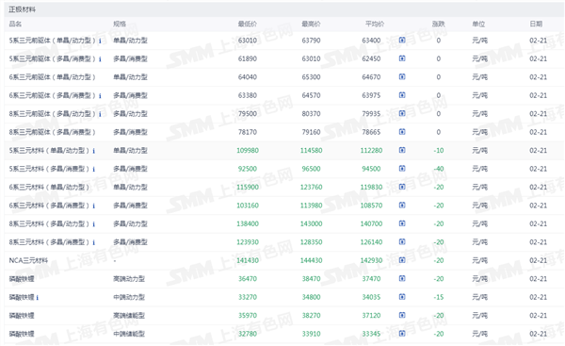Open 磷酸铁锂 name in 高端储能型 row
This screenshot has height=346, width=565.
pos(22,315)
